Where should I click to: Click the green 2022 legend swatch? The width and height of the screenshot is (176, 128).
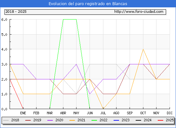click(94, 120)
